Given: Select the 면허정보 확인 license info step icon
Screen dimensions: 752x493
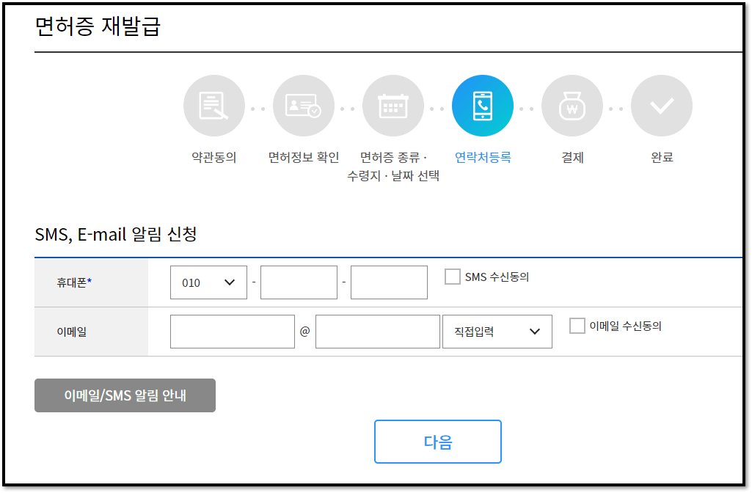Looking at the screenshot, I should [303, 105].
